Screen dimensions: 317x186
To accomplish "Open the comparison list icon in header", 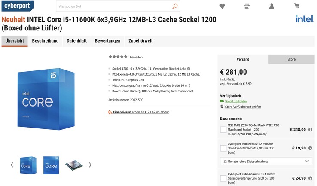I will point(247,6).
